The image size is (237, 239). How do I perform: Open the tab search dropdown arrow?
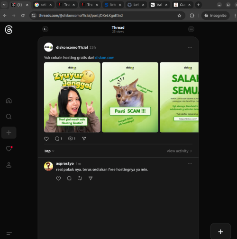coord(4,5)
